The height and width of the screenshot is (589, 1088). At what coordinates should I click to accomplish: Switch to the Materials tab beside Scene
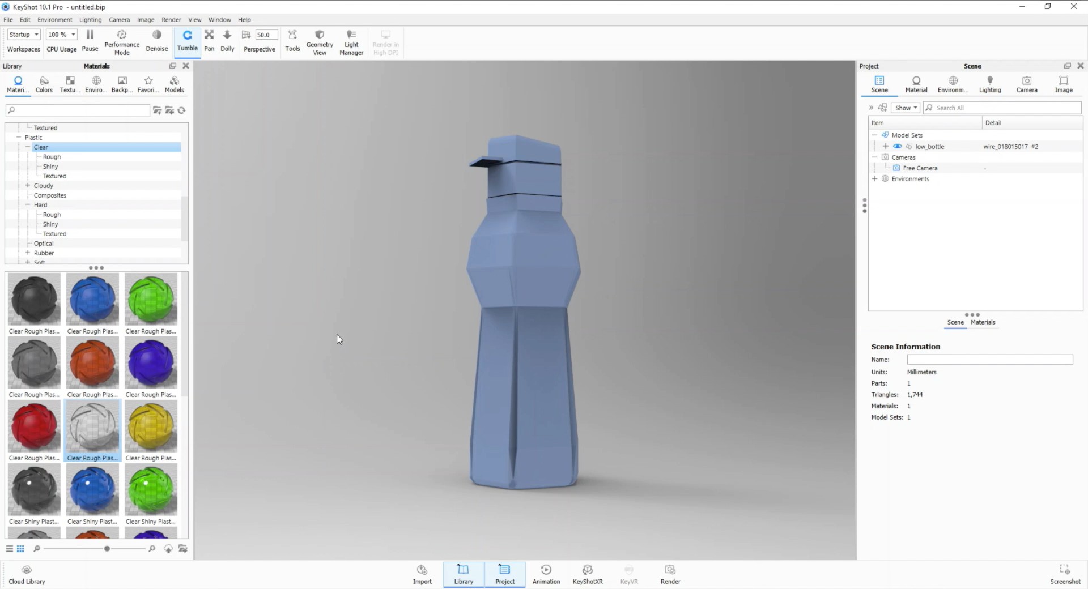pyautogui.click(x=982, y=322)
